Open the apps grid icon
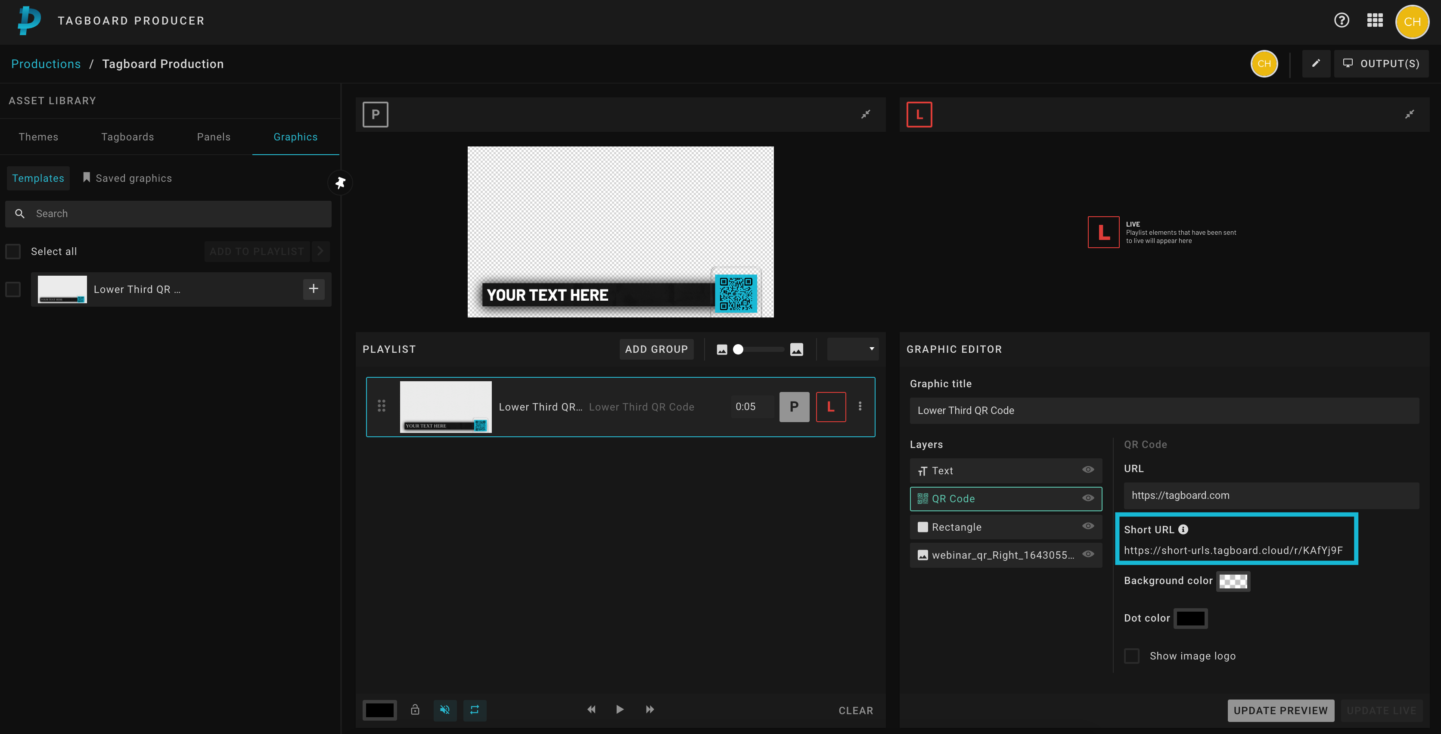The image size is (1441, 734). pyautogui.click(x=1374, y=21)
